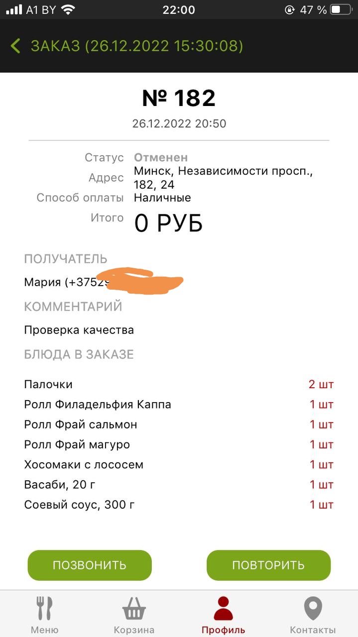Switch to the Корзина tab label
358x637 pixels.
[x=134, y=630]
